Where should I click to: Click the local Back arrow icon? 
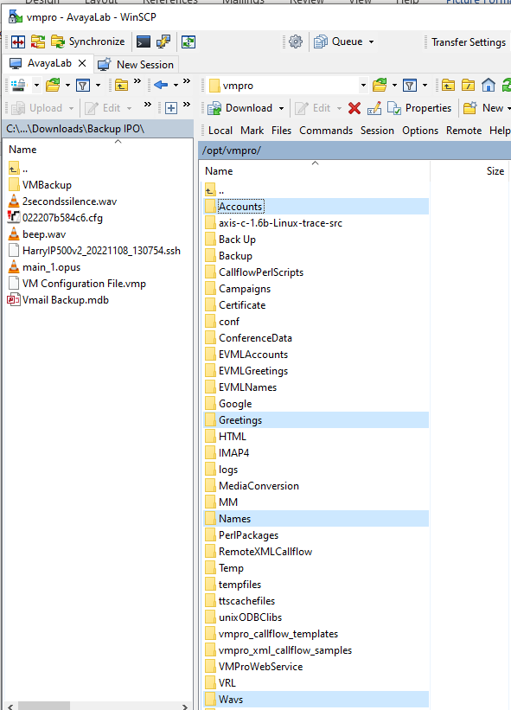click(x=161, y=85)
